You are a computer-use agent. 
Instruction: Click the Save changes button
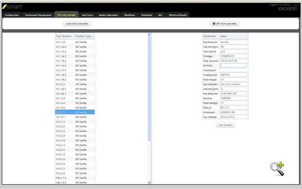[225, 125]
